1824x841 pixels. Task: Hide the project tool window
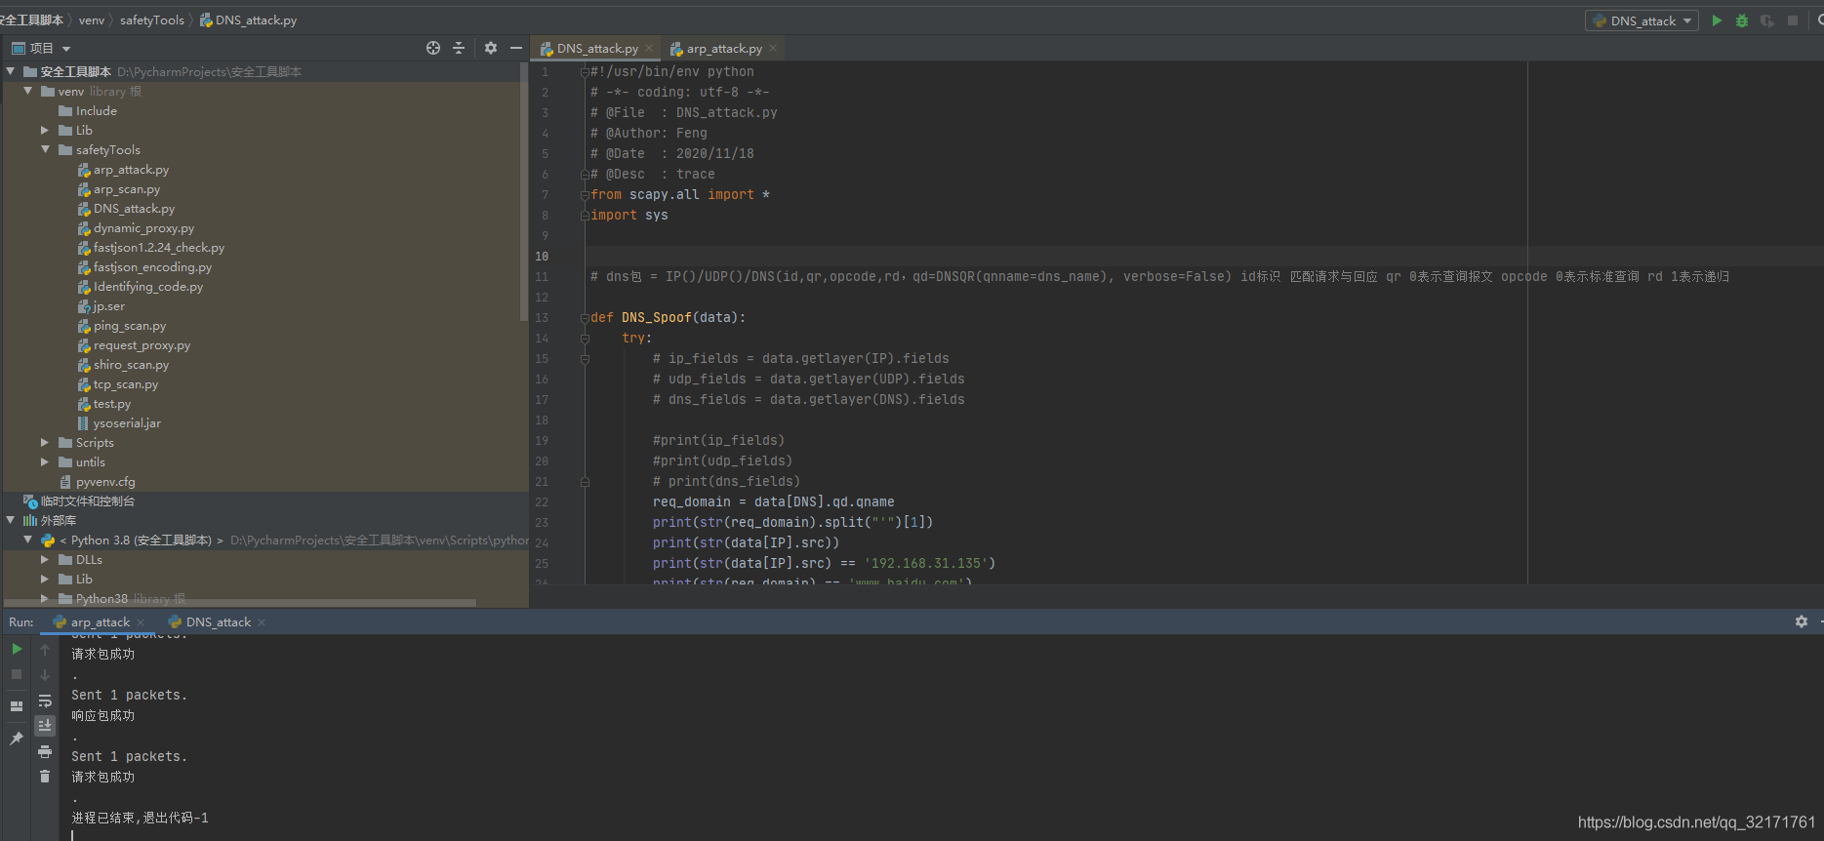516,48
